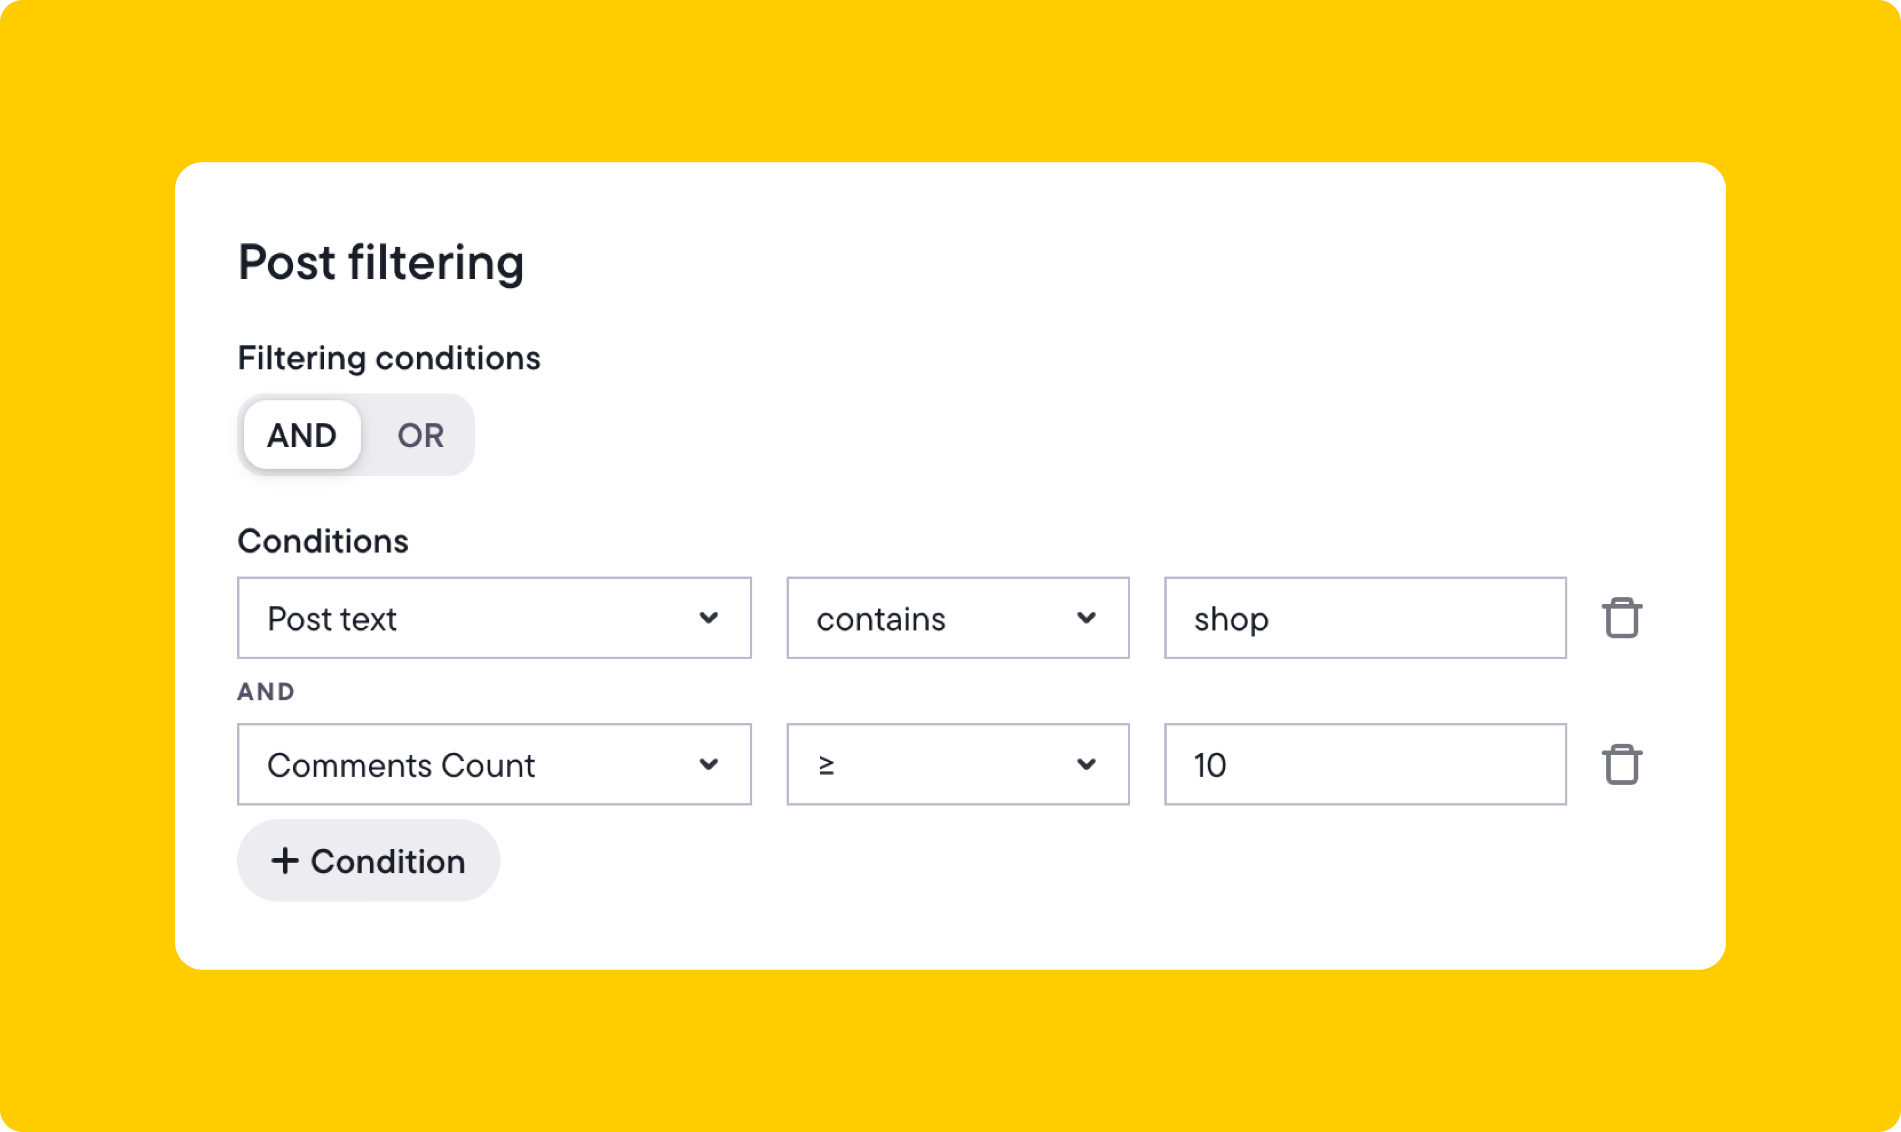Select the AND filtering mode
Viewport: 1901px width, 1132px height.
302,435
